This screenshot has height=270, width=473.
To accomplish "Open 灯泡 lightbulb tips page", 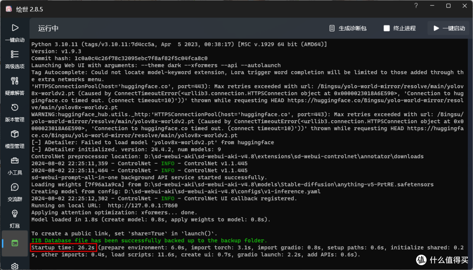I will 15,219.
